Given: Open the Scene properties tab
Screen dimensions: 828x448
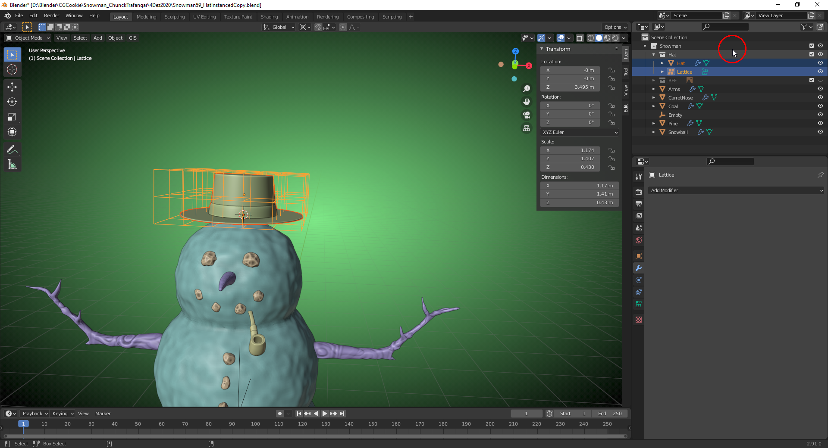Looking at the screenshot, I should (x=639, y=228).
